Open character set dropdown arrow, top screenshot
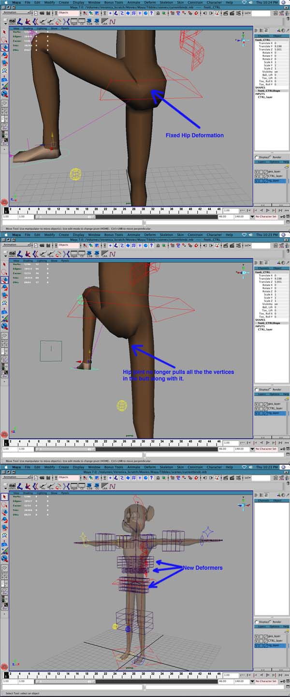The height and width of the screenshot is (697, 290). [x=253, y=216]
